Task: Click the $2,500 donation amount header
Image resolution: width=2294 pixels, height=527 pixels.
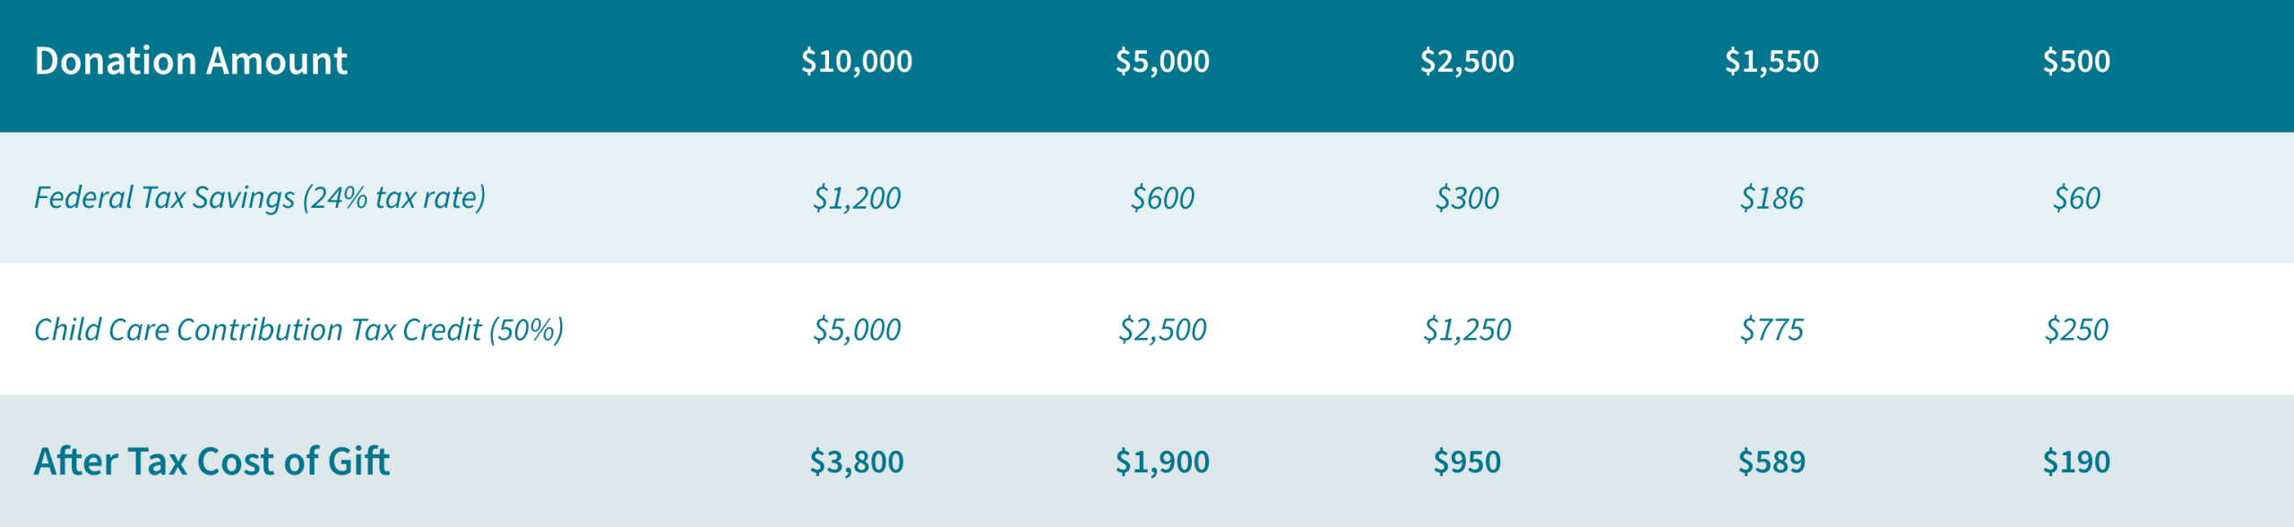Action: pyautogui.click(x=1467, y=61)
